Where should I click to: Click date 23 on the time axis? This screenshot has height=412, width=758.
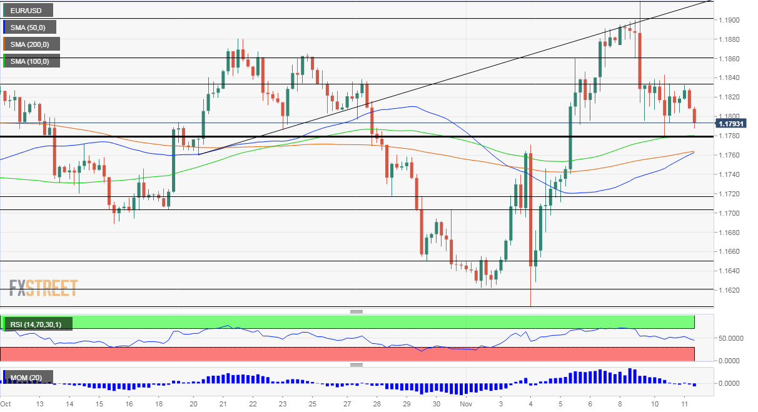tap(283, 404)
